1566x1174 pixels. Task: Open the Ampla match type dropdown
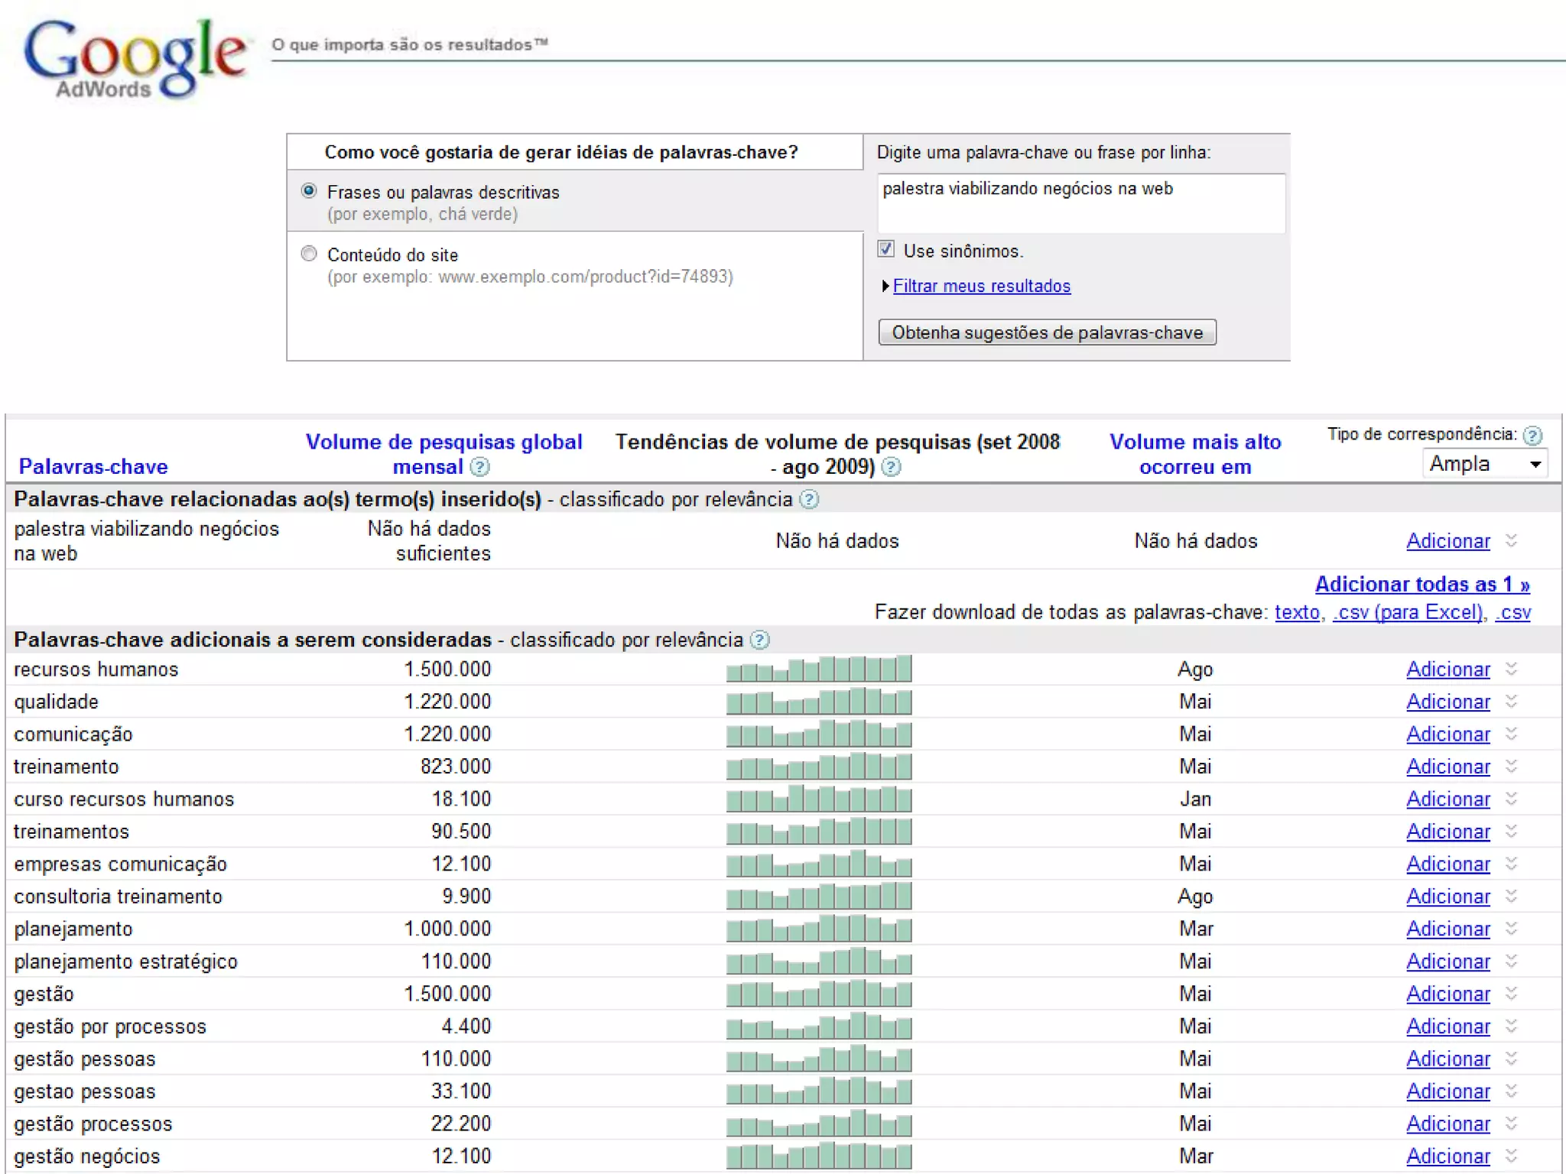point(1484,464)
